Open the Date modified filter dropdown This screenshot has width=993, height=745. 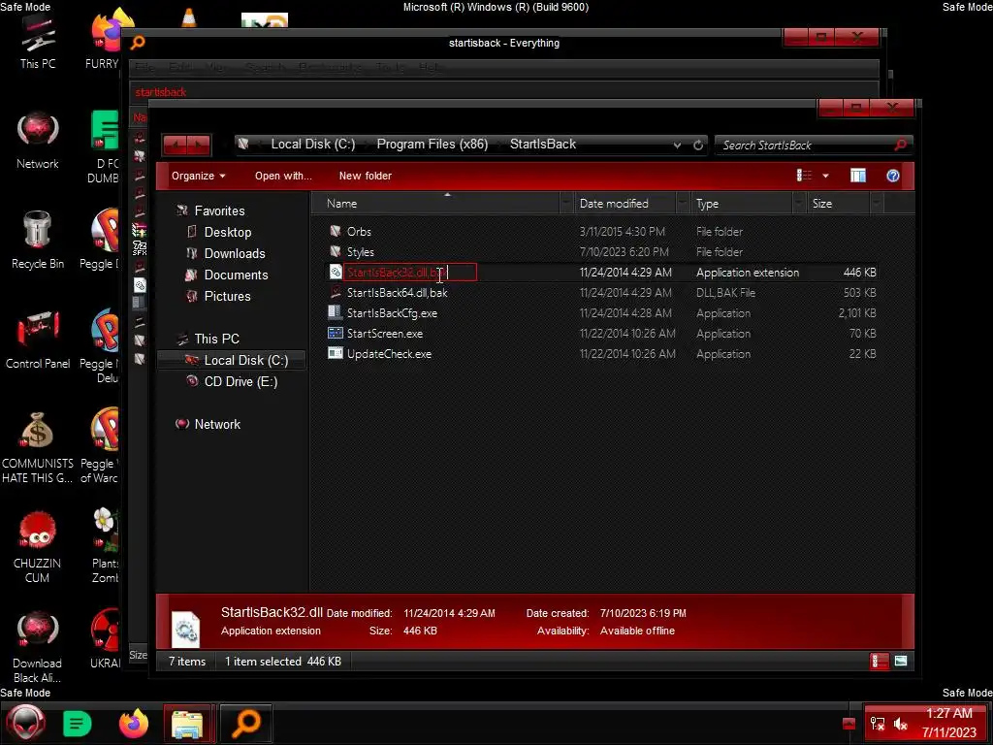click(682, 204)
